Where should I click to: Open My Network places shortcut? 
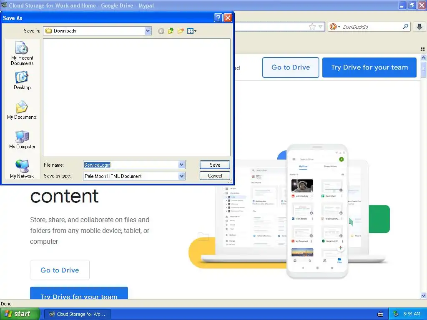tap(22, 169)
